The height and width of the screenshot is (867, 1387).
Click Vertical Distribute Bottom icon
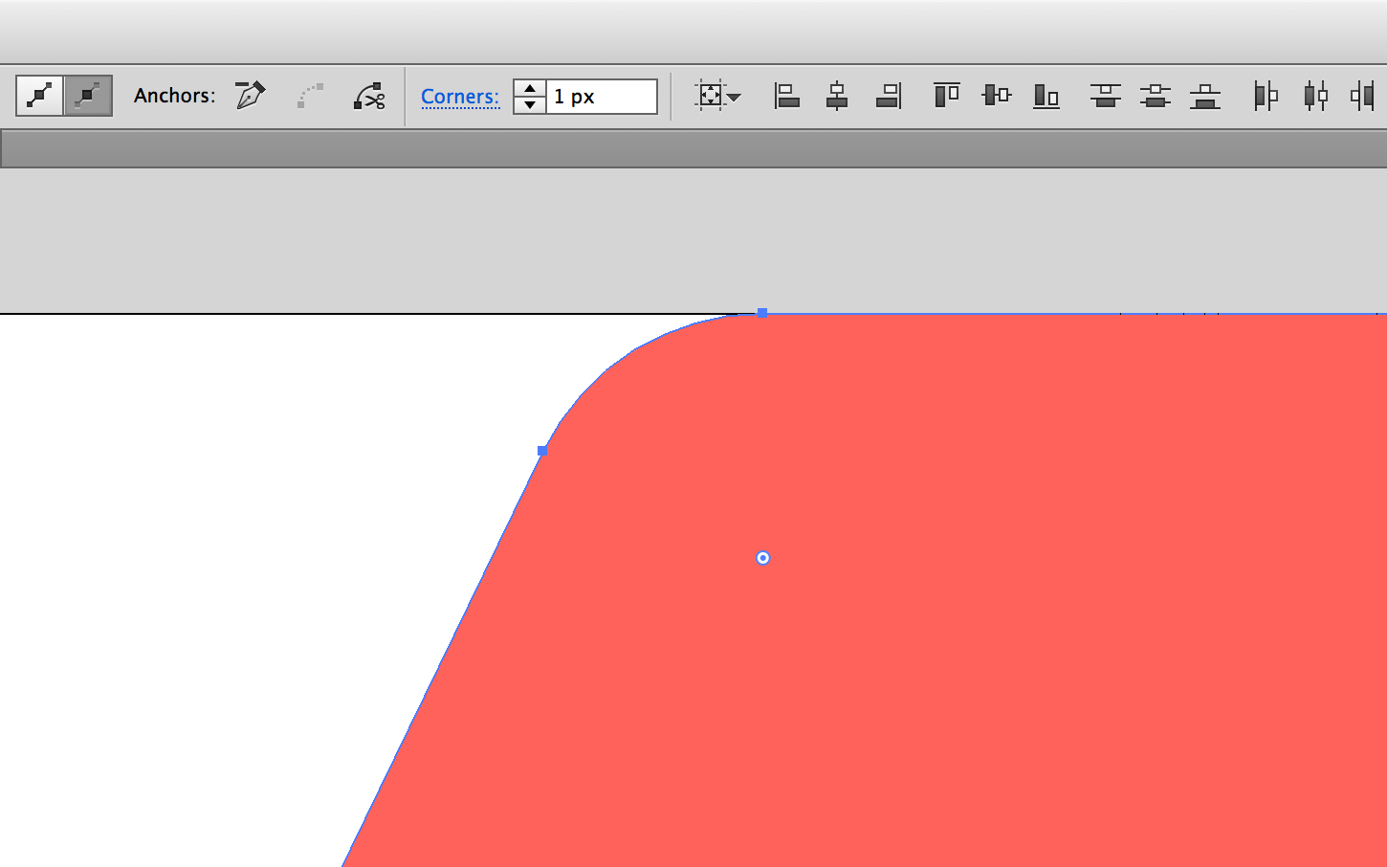(1205, 96)
